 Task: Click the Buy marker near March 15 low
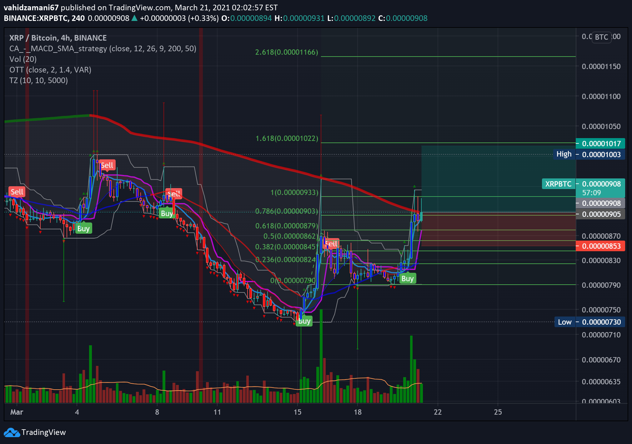click(x=304, y=321)
